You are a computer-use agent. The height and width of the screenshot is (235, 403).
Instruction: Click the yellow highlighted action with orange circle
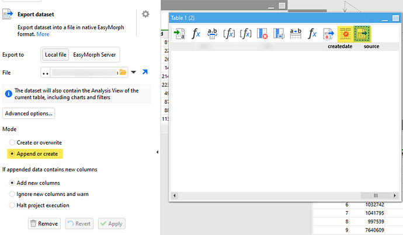point(345,34)
